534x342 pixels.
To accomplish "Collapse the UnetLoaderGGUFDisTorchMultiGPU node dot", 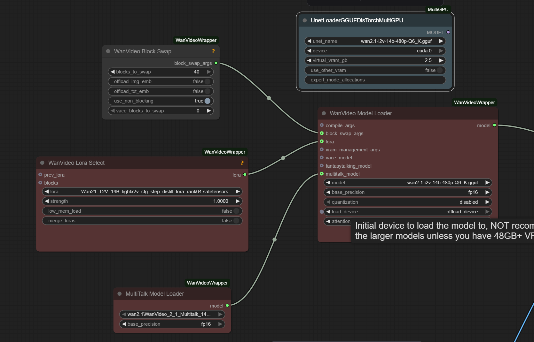I will pyautogui.click(x=305, y=20).
